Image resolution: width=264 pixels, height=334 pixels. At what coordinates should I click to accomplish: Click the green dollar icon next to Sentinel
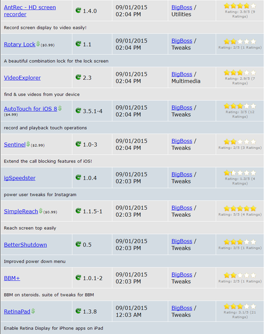(28, 144)
